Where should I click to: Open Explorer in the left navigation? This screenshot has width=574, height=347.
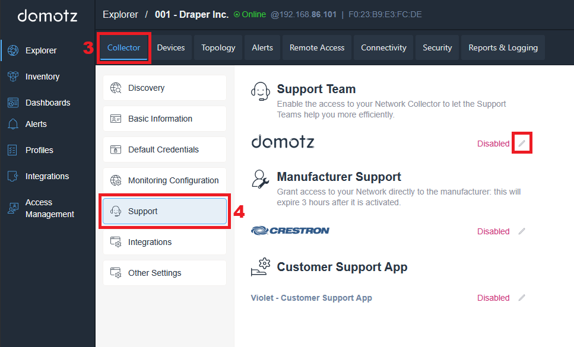pyautogui.click(x=41, y=50)
